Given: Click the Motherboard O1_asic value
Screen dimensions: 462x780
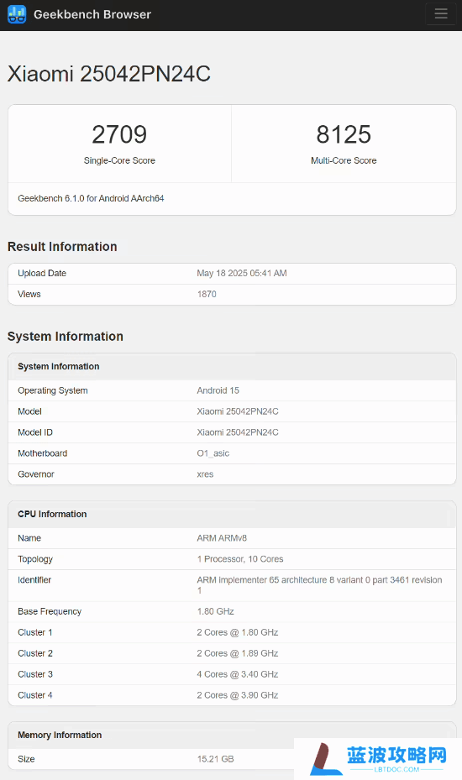Looking at the screenshot, I should [x=213, y=453].
